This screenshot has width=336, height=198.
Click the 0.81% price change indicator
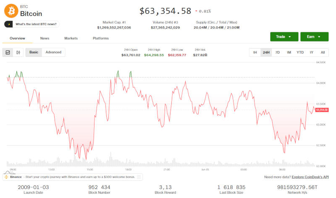[x=203, y=11]
